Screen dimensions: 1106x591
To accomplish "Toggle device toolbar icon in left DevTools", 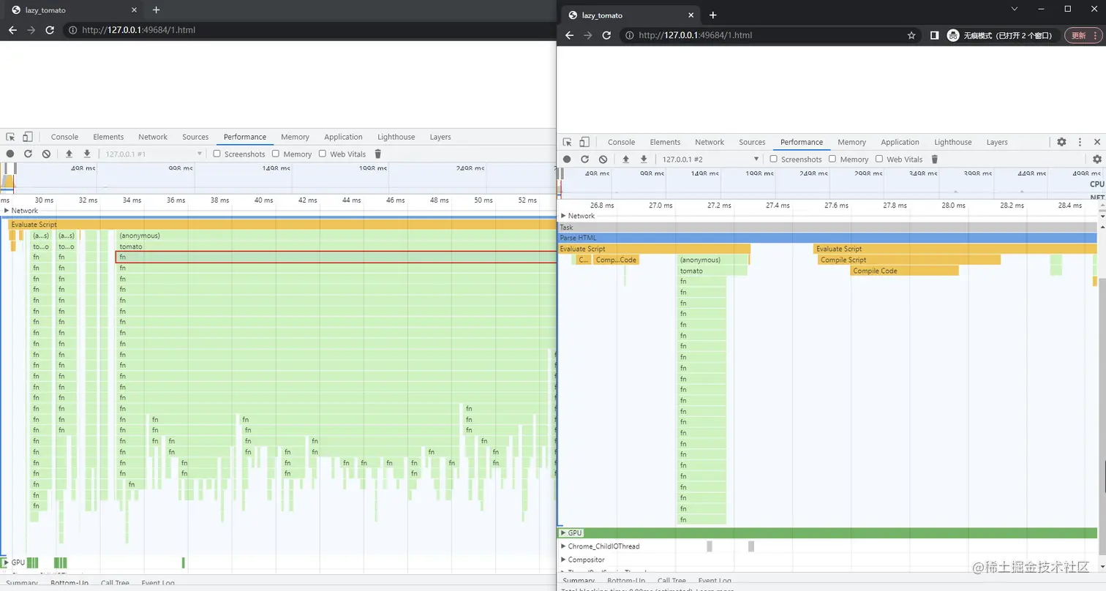I will (x=27, y=137).
